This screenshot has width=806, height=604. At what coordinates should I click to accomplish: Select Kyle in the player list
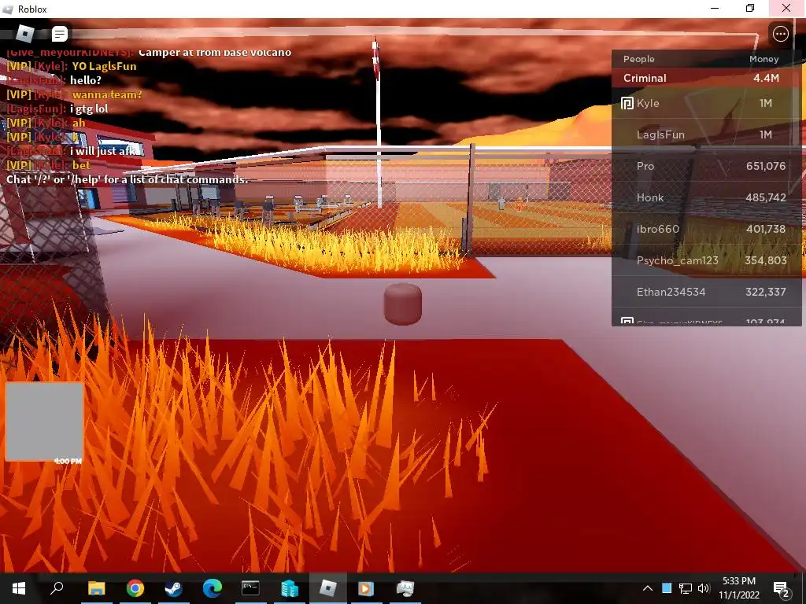(706, 103)
